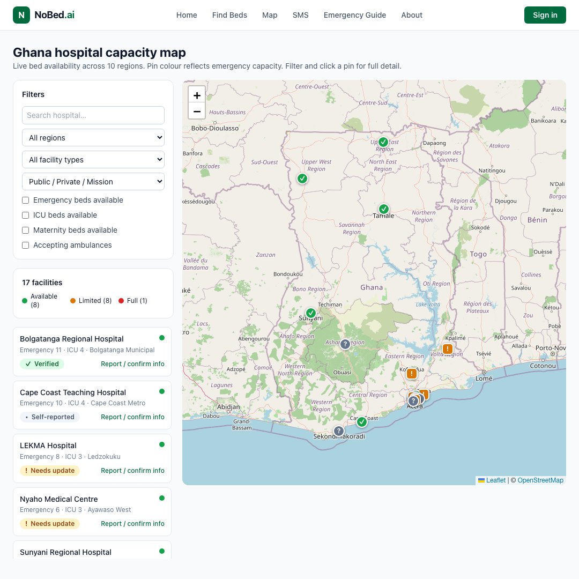The height and width of the screenshot is (579, 579).
Task: Click the Self-reported badge on Cape Coast Teaching
Action: pos(50,417)
